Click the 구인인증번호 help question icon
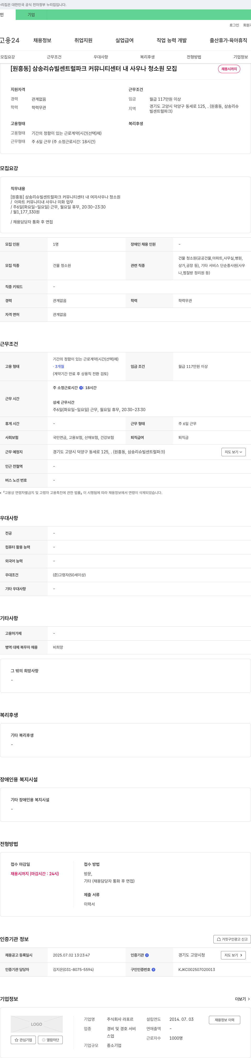Image resolution: width=251 pixels, height=1058 pixels. point(153,970)
